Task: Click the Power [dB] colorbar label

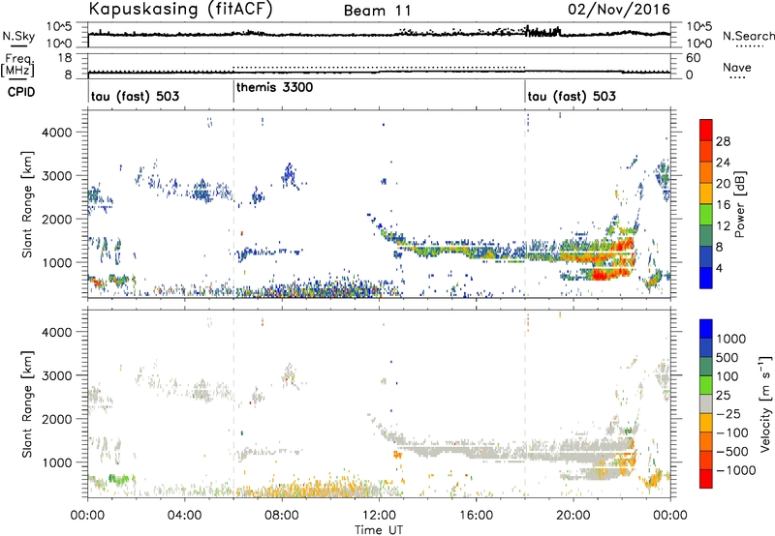Action: point(740,204)
